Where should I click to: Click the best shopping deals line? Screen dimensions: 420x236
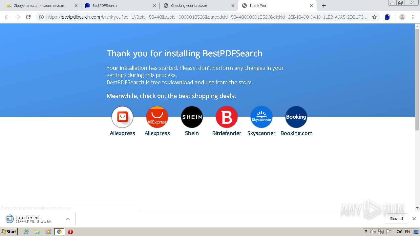tap(171, 96)
